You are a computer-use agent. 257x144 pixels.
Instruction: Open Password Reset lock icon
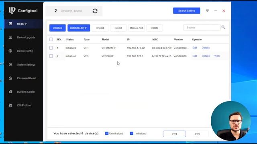coord(10,78)
